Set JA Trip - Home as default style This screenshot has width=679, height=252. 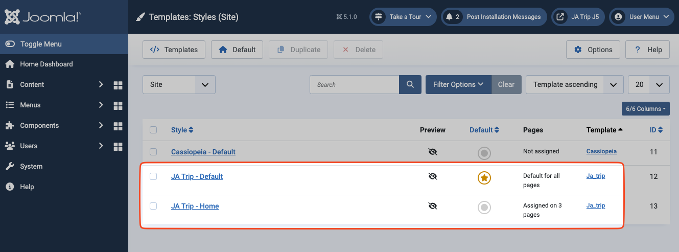pyautogui.click(x=484, y=207)
